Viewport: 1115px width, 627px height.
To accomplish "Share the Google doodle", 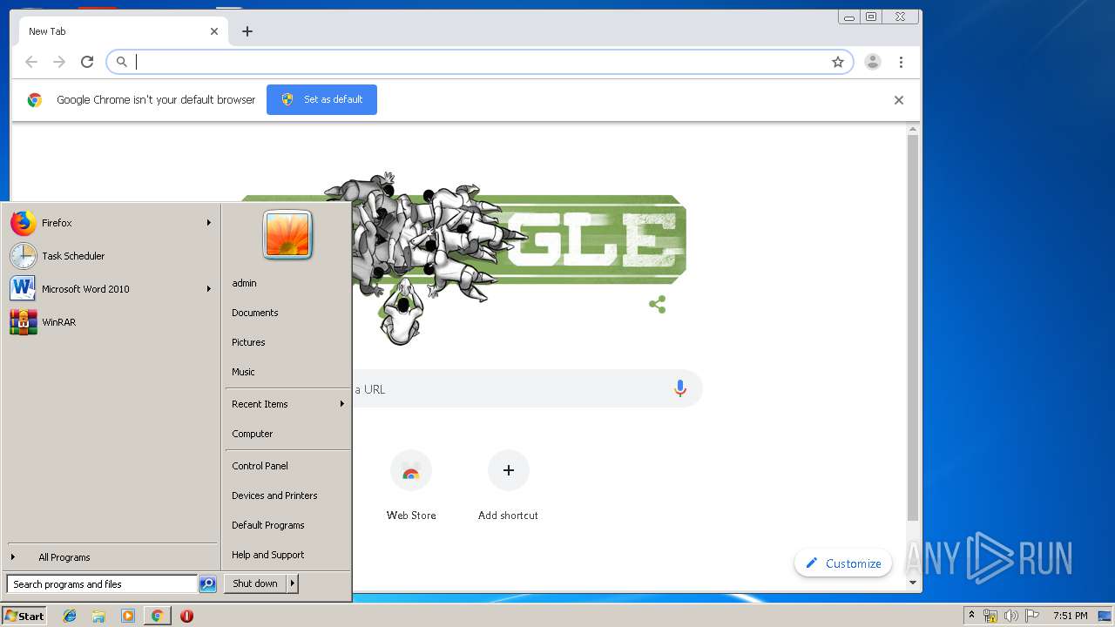I will tap(658, 305).
